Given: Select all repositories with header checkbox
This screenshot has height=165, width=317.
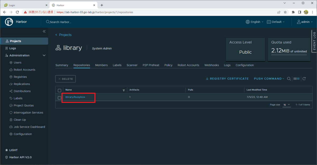Looking at the screenshot, I should click(x=59, y=90).
